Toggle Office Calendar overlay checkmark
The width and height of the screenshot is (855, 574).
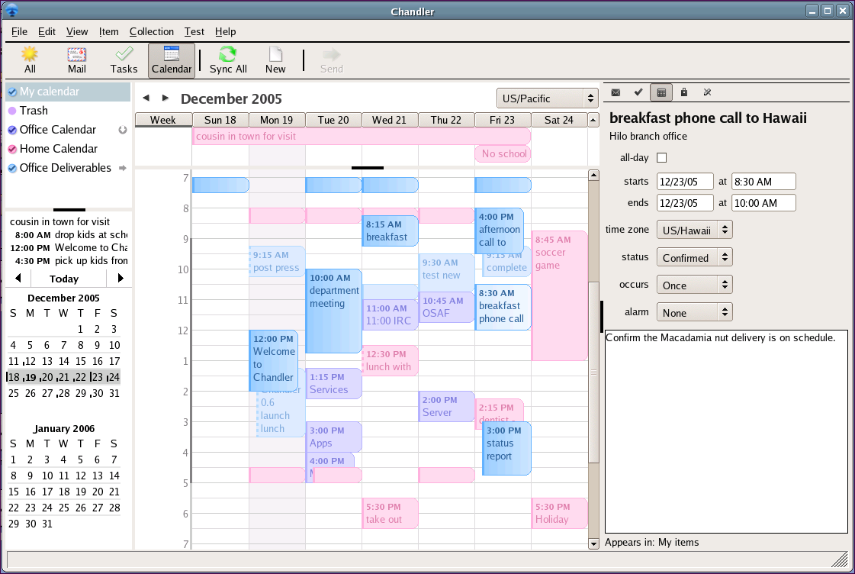[12, 130]
